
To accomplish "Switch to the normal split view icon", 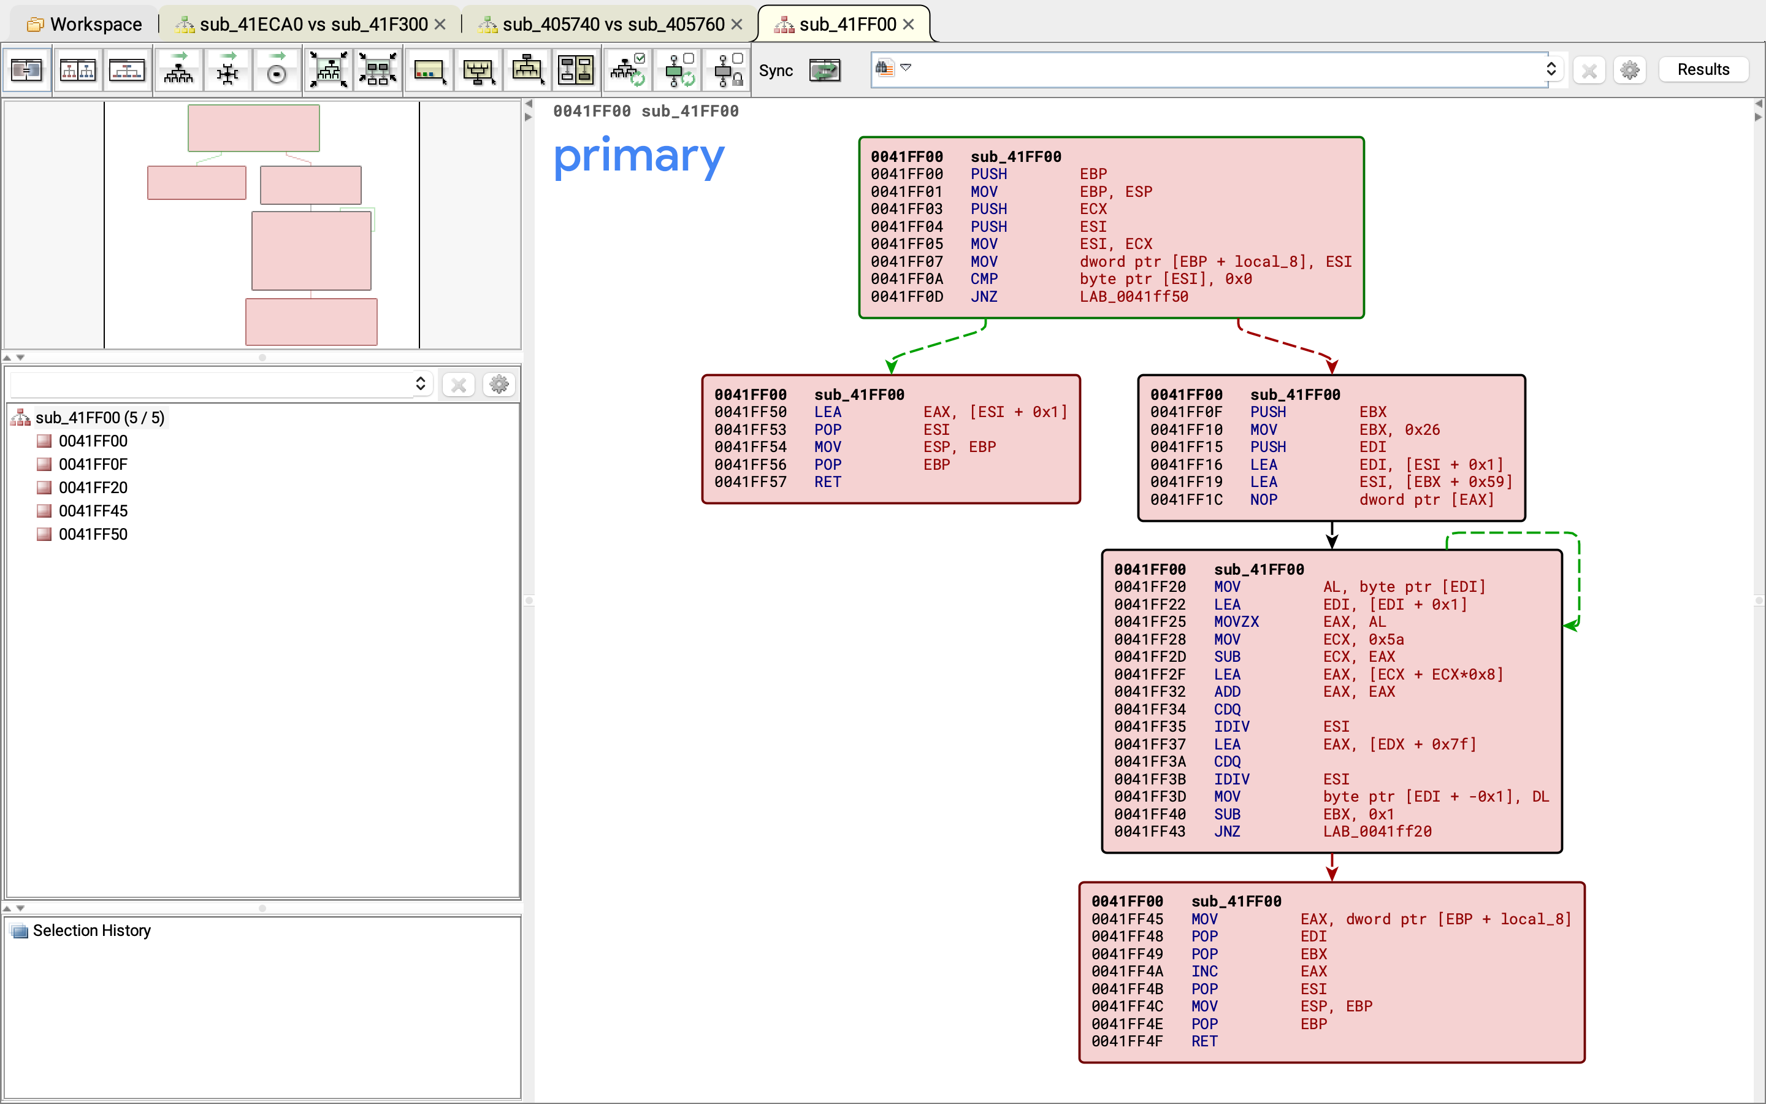I will pyautogui.click(x=27, y=70).
